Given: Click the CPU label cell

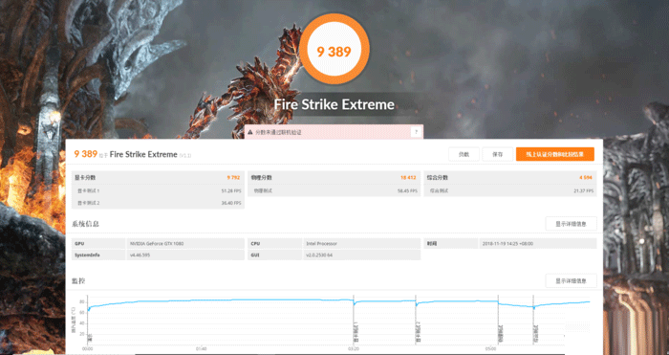Looking at the screenshot, I should (274, 243).
